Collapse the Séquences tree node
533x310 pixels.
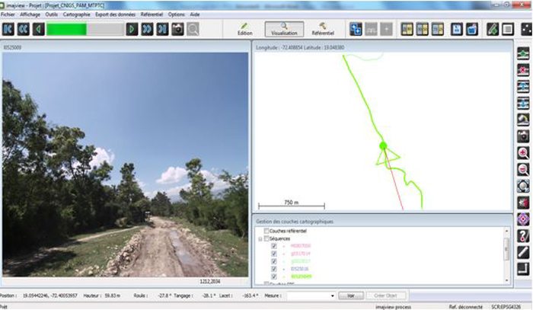[260, 238]
